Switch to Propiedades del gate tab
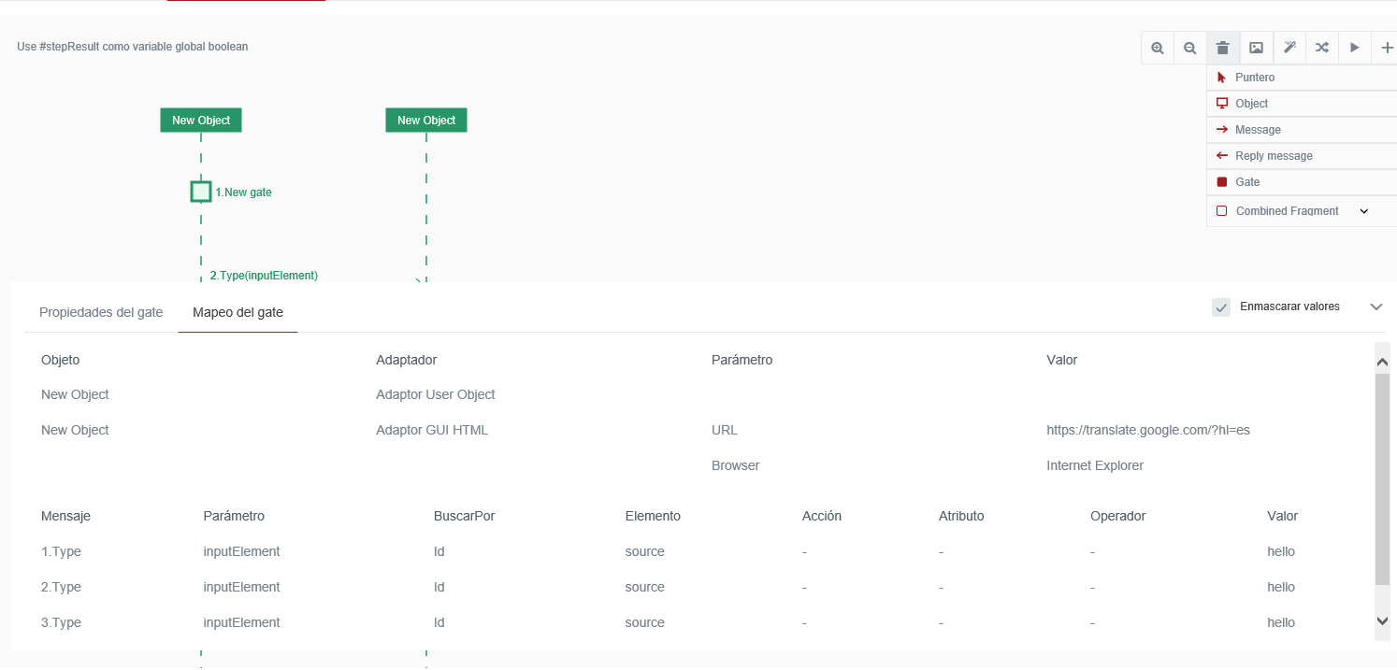The height and width of the screenshot is (670, 1397). 101,312
